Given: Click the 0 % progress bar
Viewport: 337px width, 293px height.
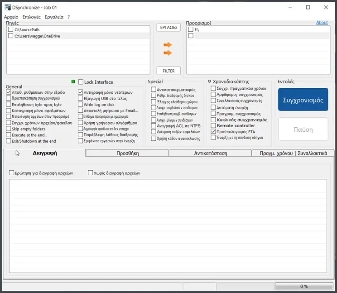Looking at the screenshot, I should coord(304,286).
